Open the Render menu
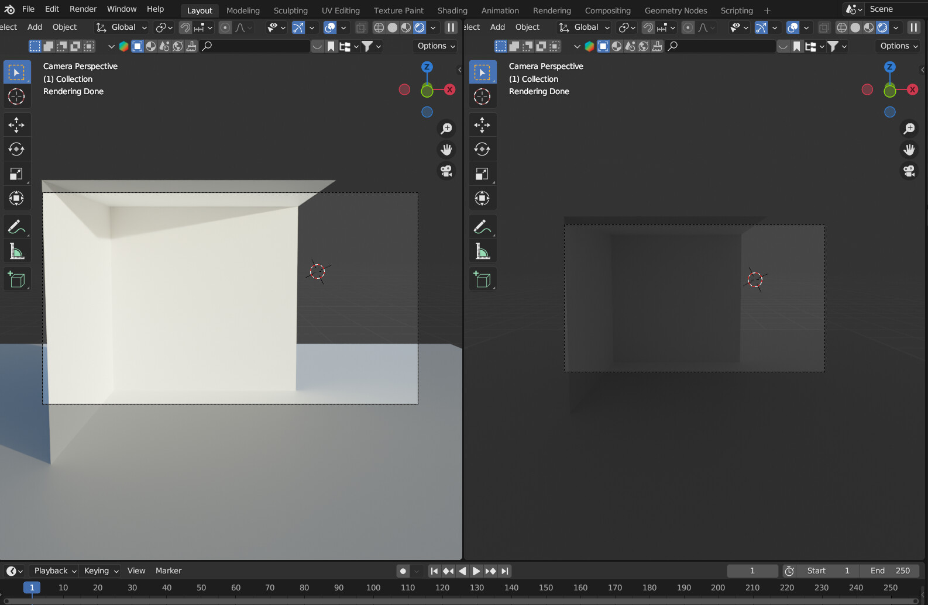Viewport: 928px width, 605px height. point(83,9)
